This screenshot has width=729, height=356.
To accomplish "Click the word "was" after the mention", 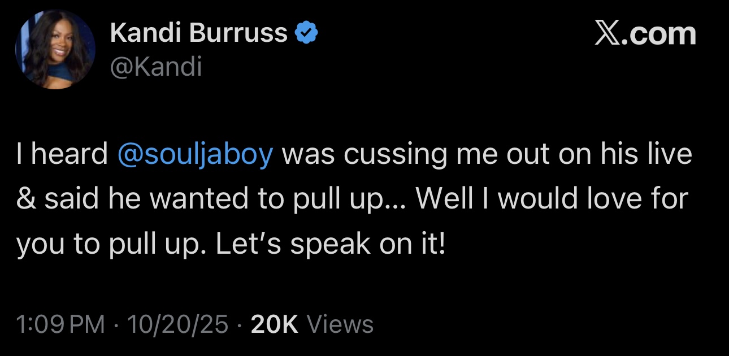I will click(x=309, y=155).
